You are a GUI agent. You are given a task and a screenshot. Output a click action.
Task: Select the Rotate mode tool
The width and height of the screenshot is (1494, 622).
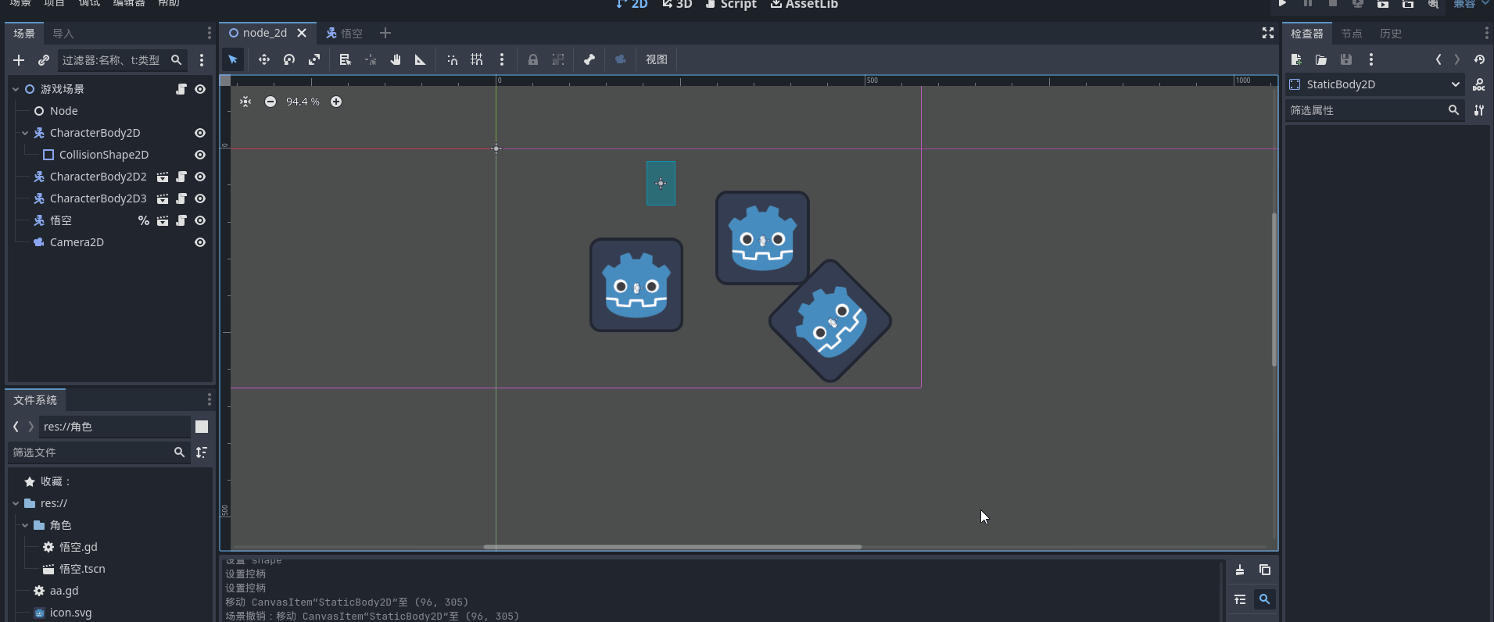coord(289,59)
